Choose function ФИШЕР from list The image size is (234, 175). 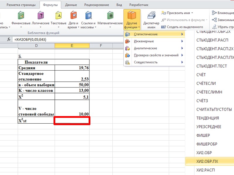tap(203, 136)
